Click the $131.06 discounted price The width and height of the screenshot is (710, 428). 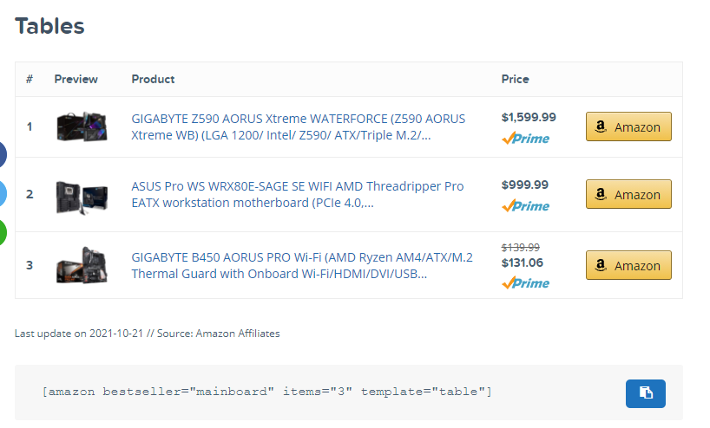pos(523,263)
